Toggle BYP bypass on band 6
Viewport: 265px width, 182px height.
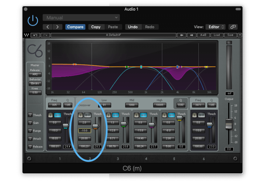pos(201,115)
